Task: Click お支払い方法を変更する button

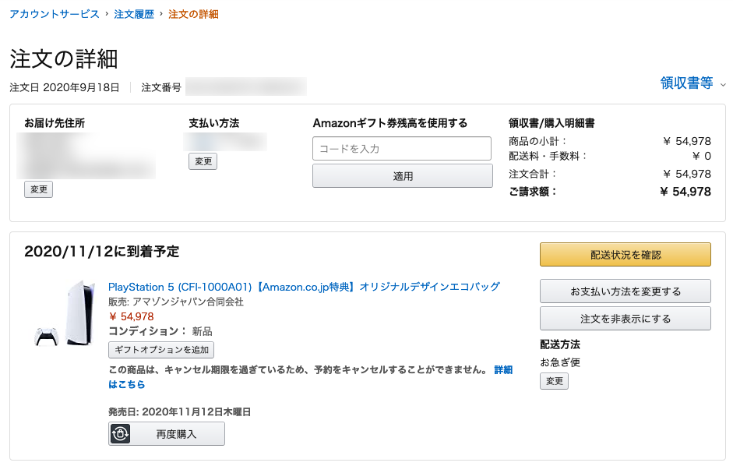Action: coord(625,291)
